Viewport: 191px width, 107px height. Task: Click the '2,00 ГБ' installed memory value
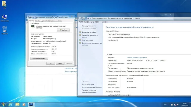click(129, 63)
